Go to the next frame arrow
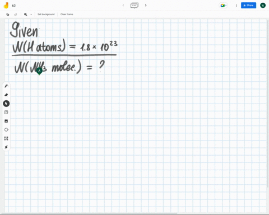 (x=146, y=5)
